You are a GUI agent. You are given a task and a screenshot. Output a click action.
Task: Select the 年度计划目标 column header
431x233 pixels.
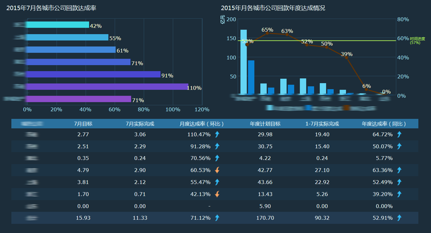coord(265,124)
